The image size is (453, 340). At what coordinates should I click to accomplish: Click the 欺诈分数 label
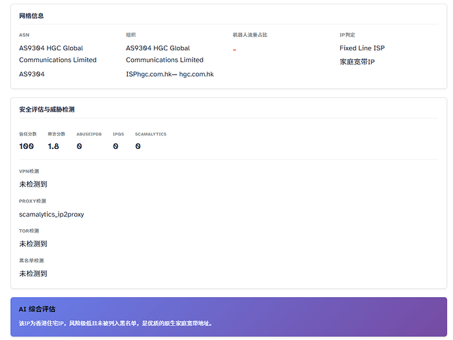coord(56,134)
